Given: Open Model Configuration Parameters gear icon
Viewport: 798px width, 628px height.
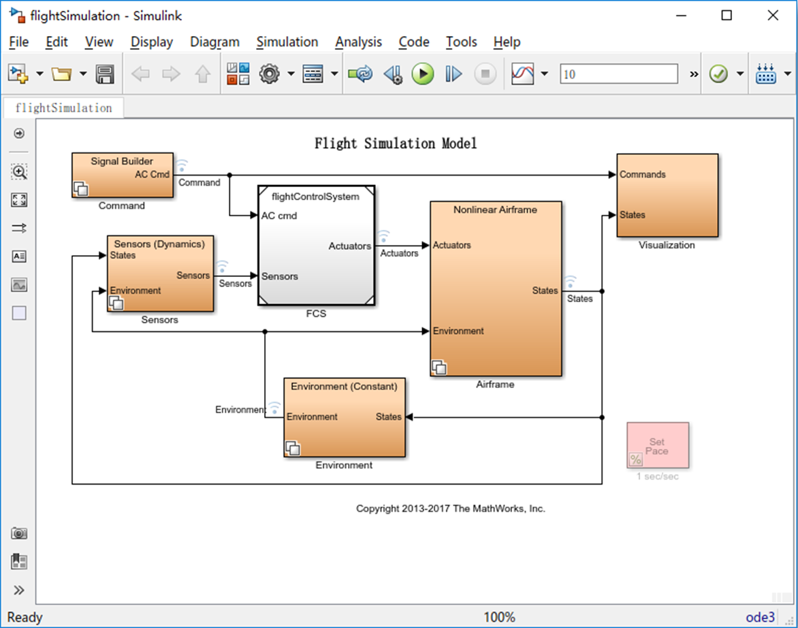Looking at the screenshot, I should [x=270, y=74].
